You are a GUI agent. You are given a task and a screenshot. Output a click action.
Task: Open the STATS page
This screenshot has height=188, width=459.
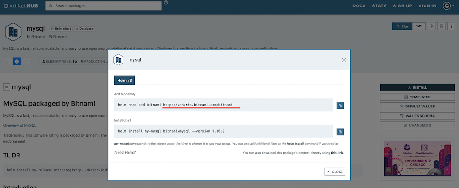pyautogui.click(x=380, y=6)
